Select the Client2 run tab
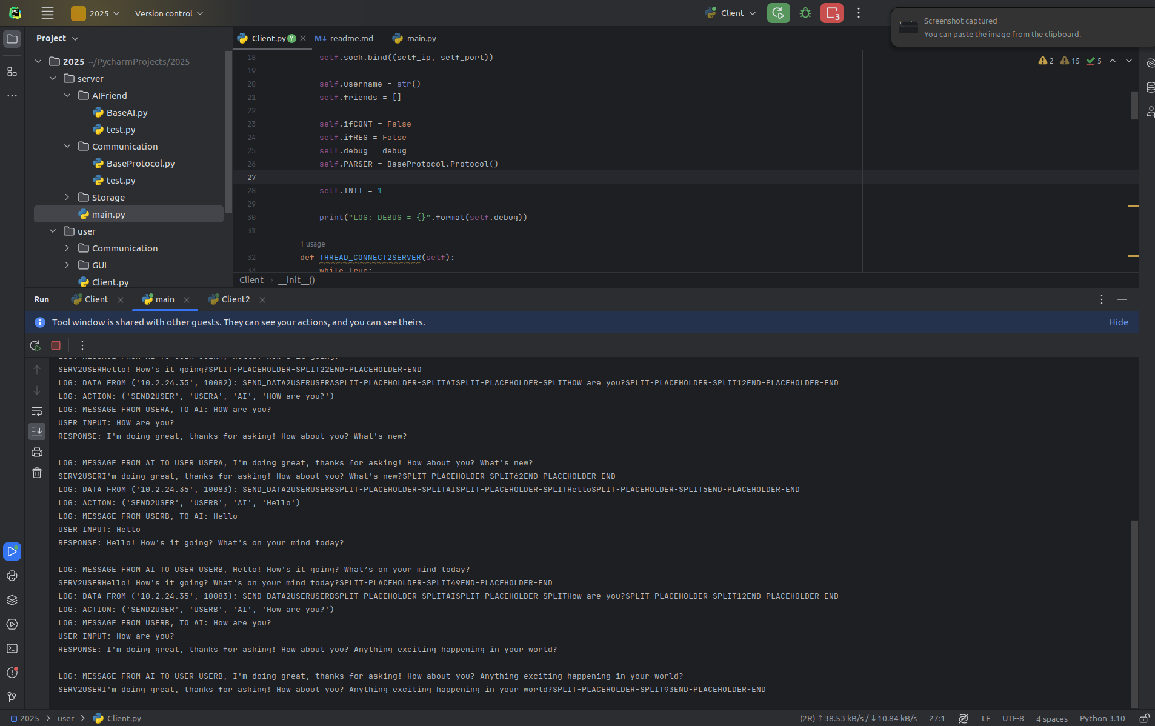Image resolution: width=1155 pixels, height=726 pixels. [235, 299]
